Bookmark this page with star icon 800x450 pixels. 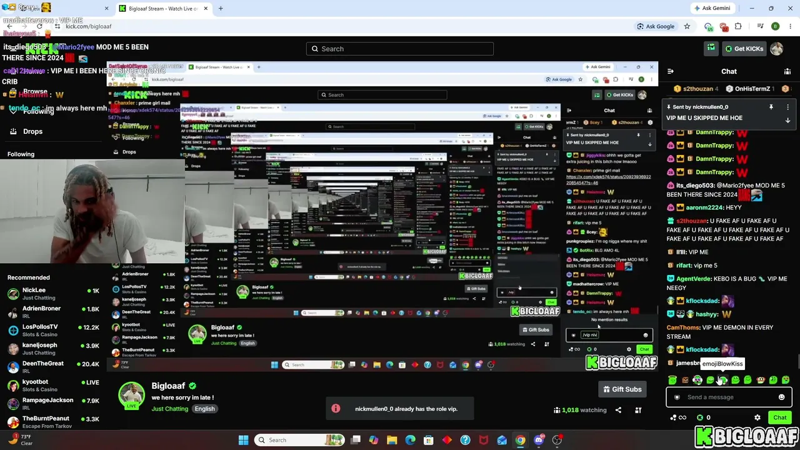687,26
